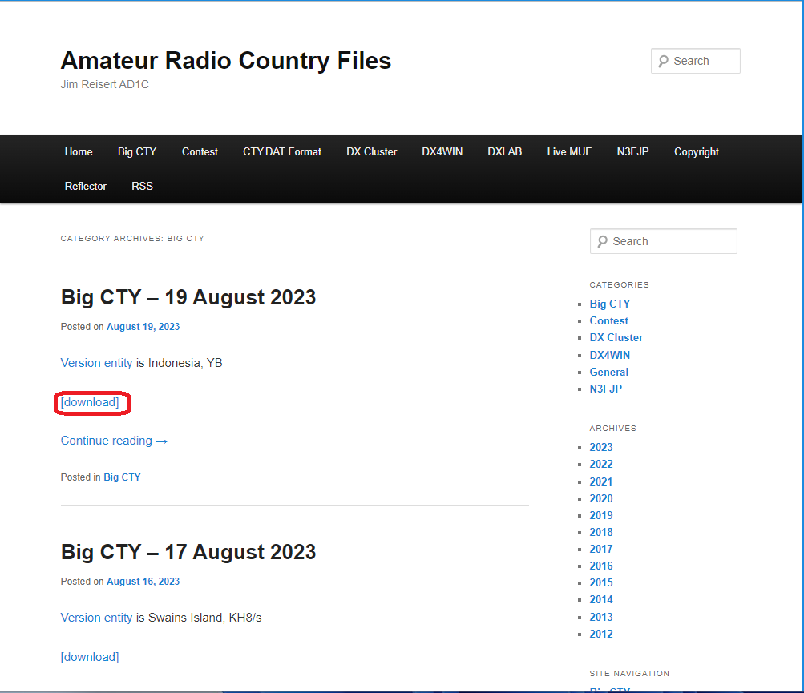Go to the Contest menu page

pos(200,151)
